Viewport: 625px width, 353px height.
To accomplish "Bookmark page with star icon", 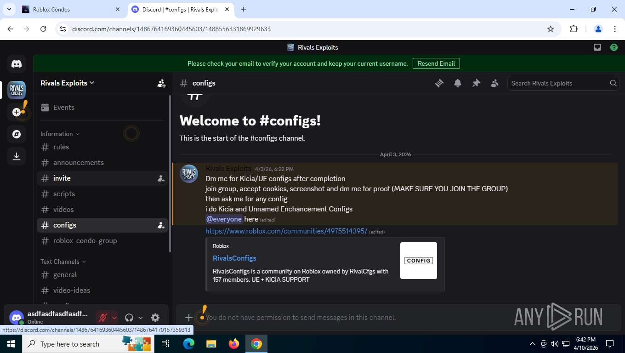I will [x=551, y=29].
